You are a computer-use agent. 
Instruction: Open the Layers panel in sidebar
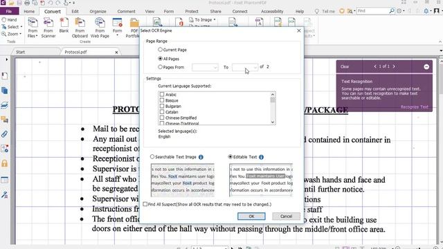(5, 105)
